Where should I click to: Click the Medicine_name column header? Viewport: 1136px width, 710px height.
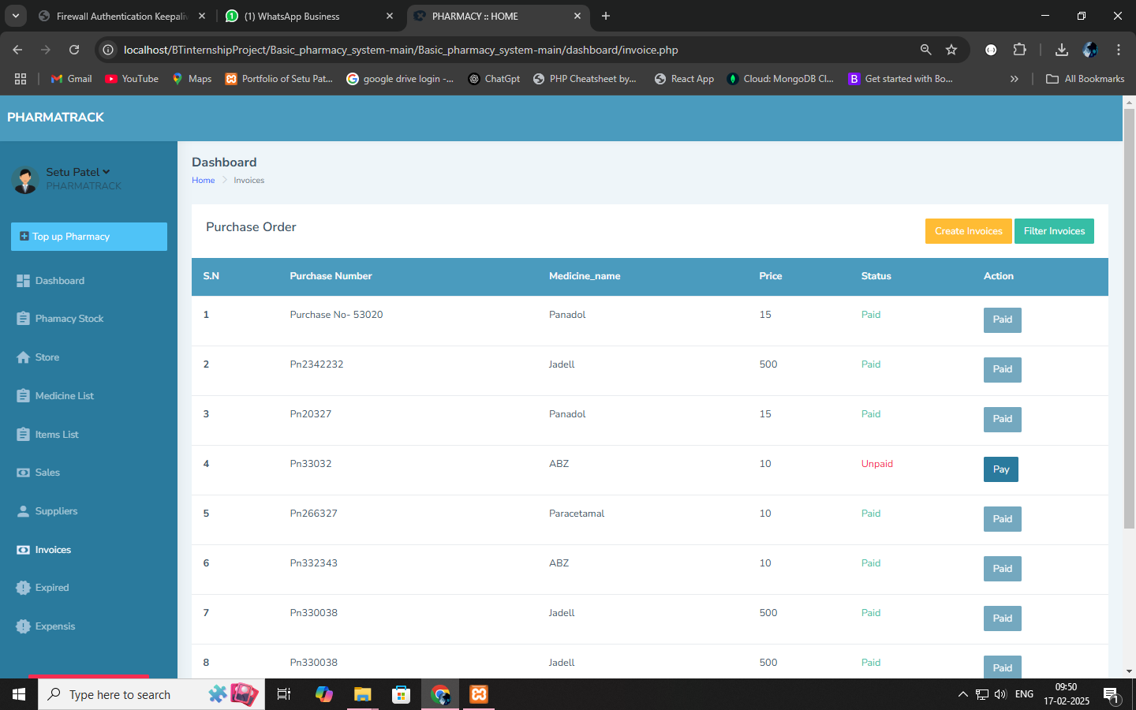pos(585,276)
